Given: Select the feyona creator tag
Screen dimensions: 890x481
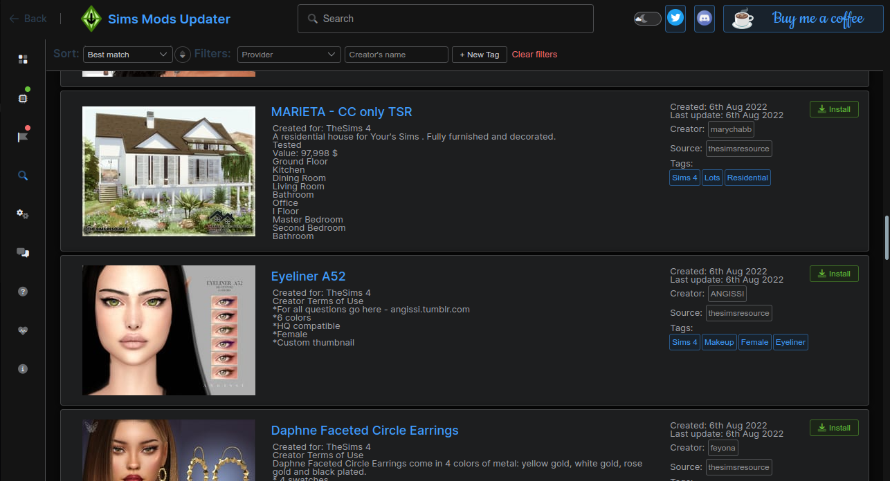Looking at the screenshot, I should (x=723, y=448).
